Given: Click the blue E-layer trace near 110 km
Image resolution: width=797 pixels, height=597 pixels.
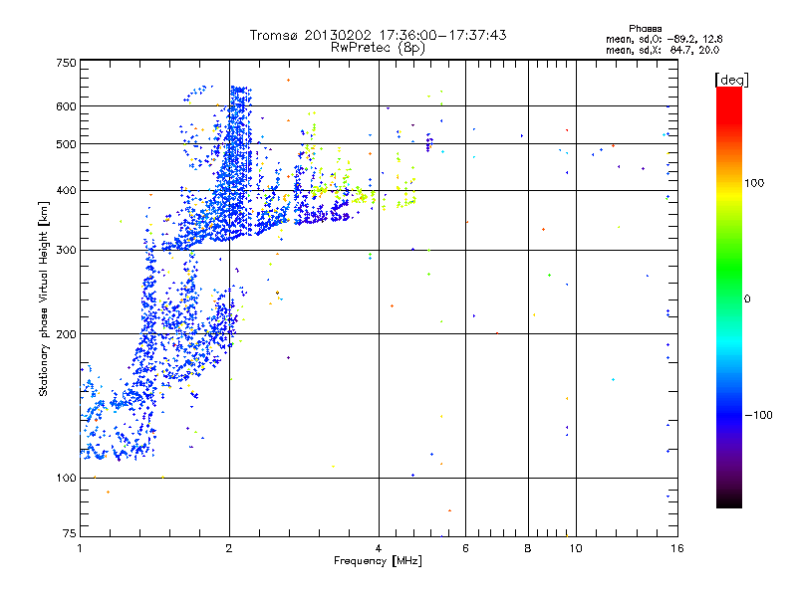Looking at the screenshot, I should coord(118,451).
